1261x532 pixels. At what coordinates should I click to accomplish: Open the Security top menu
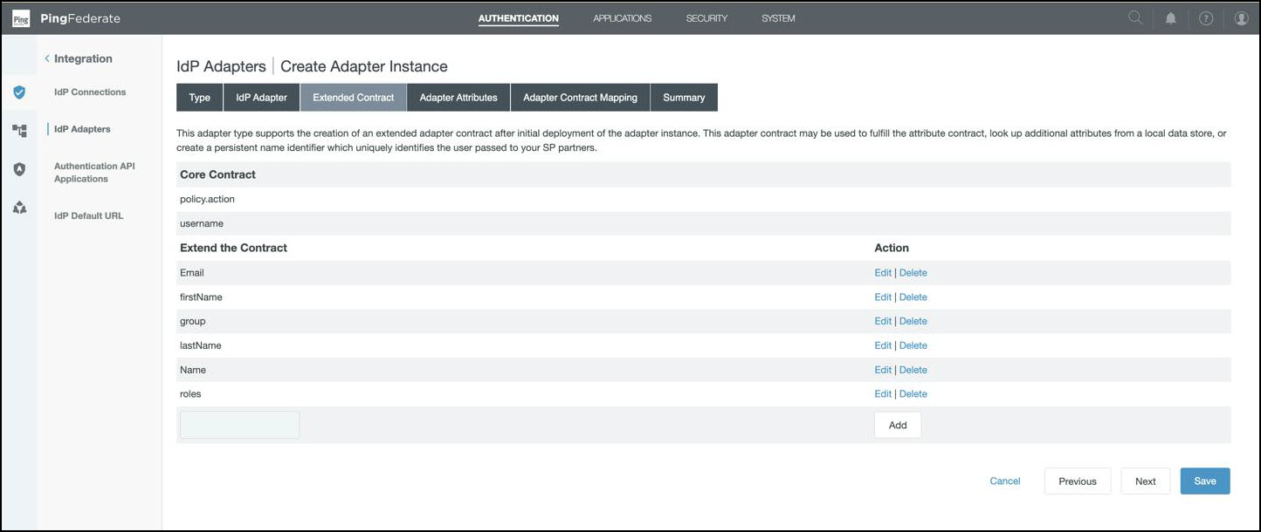(706, 18)
